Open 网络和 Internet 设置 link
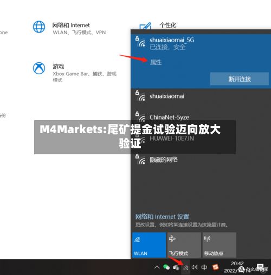Screen dimensions: 271x275 (x=162, y=217)
